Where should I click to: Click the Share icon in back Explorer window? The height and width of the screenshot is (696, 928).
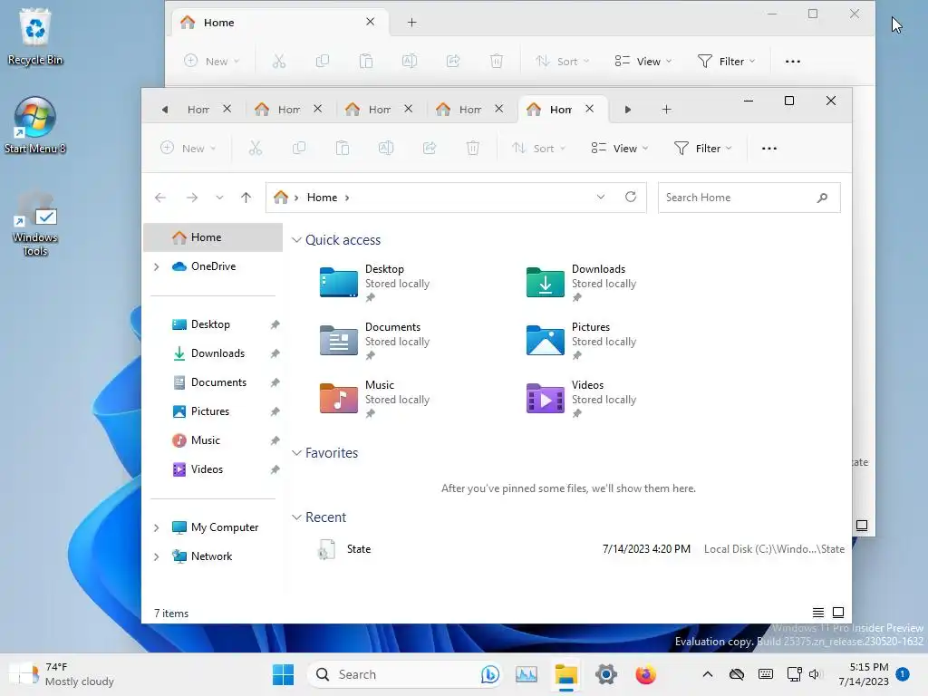(x=453, y=61)
